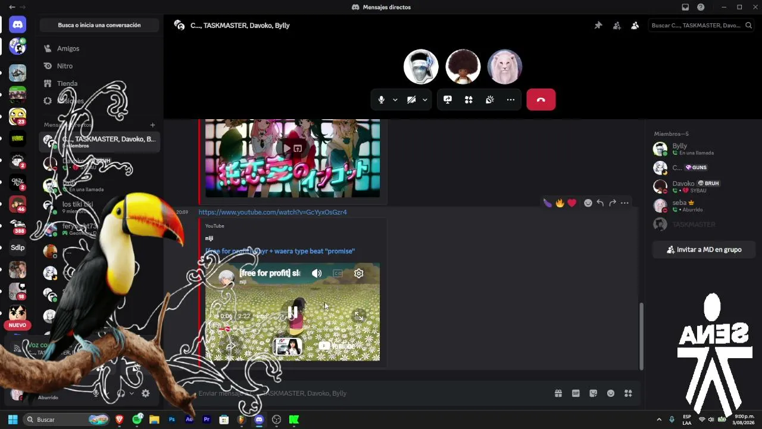Share your screen in the call
Viewport: 762px width, 429px height.
(448, 100)
